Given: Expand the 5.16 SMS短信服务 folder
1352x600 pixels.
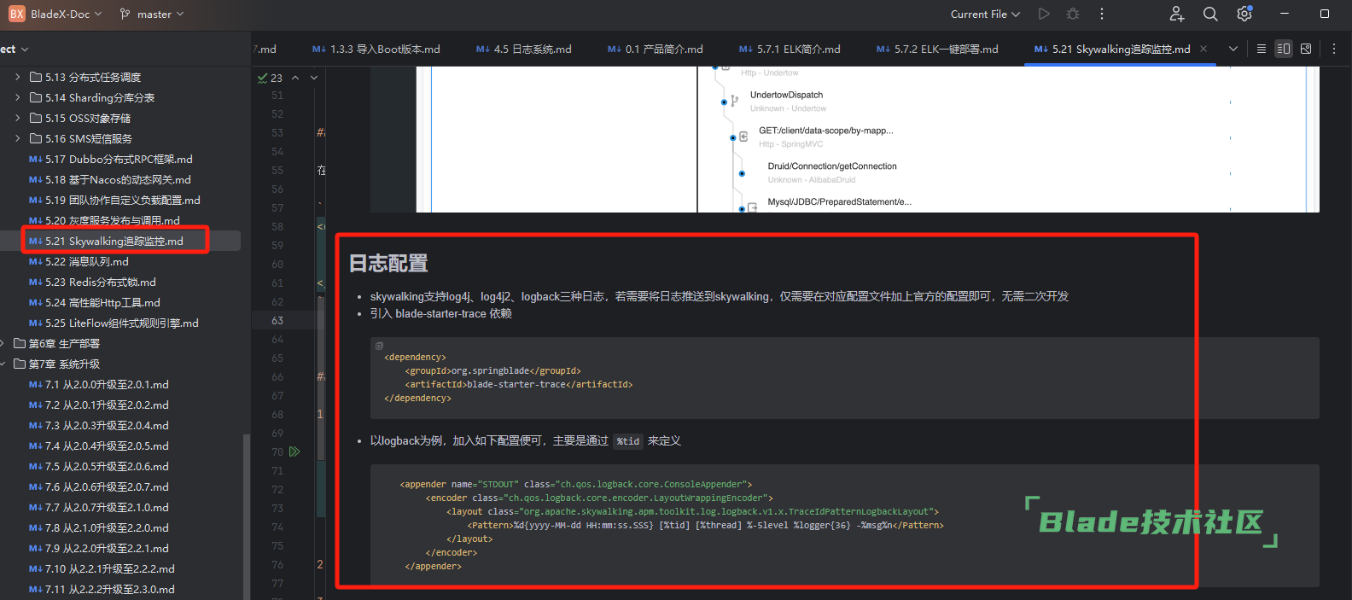Looking at the screenshot, I should tap(17, 138).
